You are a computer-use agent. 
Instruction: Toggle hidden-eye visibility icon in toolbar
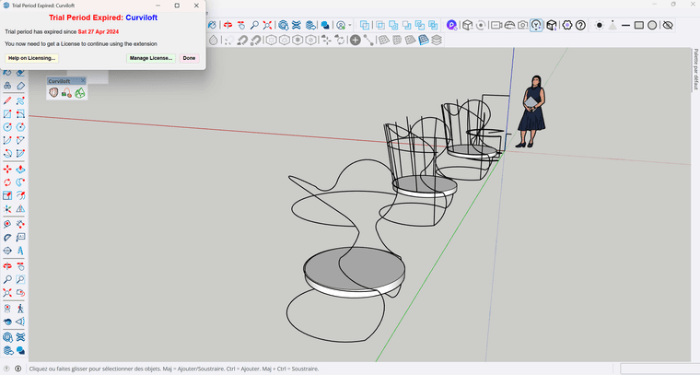[x=668, y=25]
